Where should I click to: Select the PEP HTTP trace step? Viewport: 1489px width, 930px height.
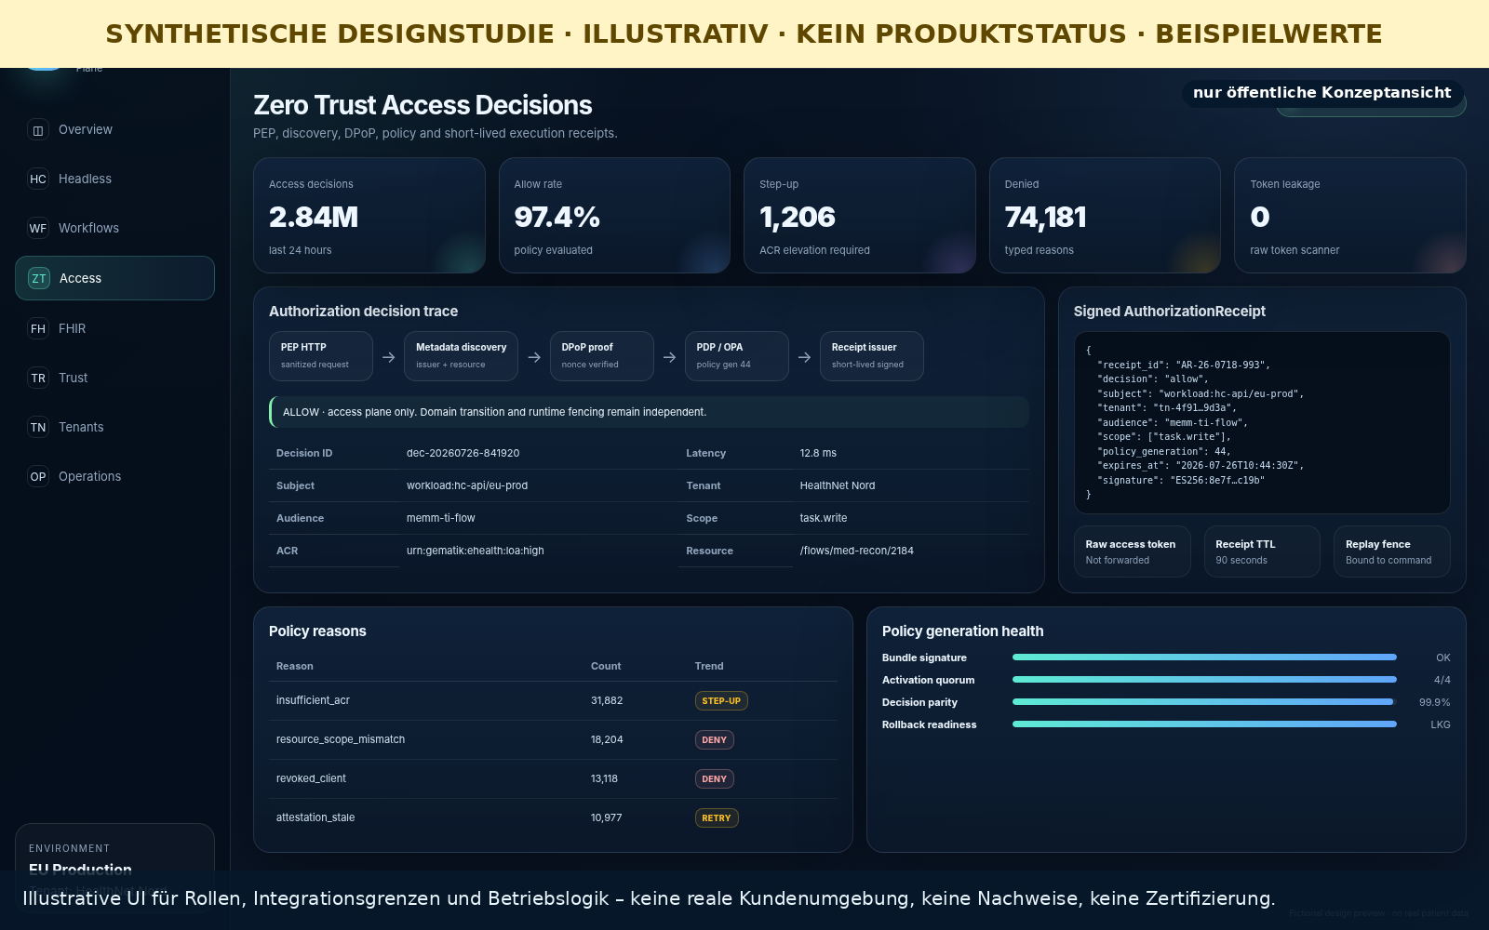(x=321, y=356)
